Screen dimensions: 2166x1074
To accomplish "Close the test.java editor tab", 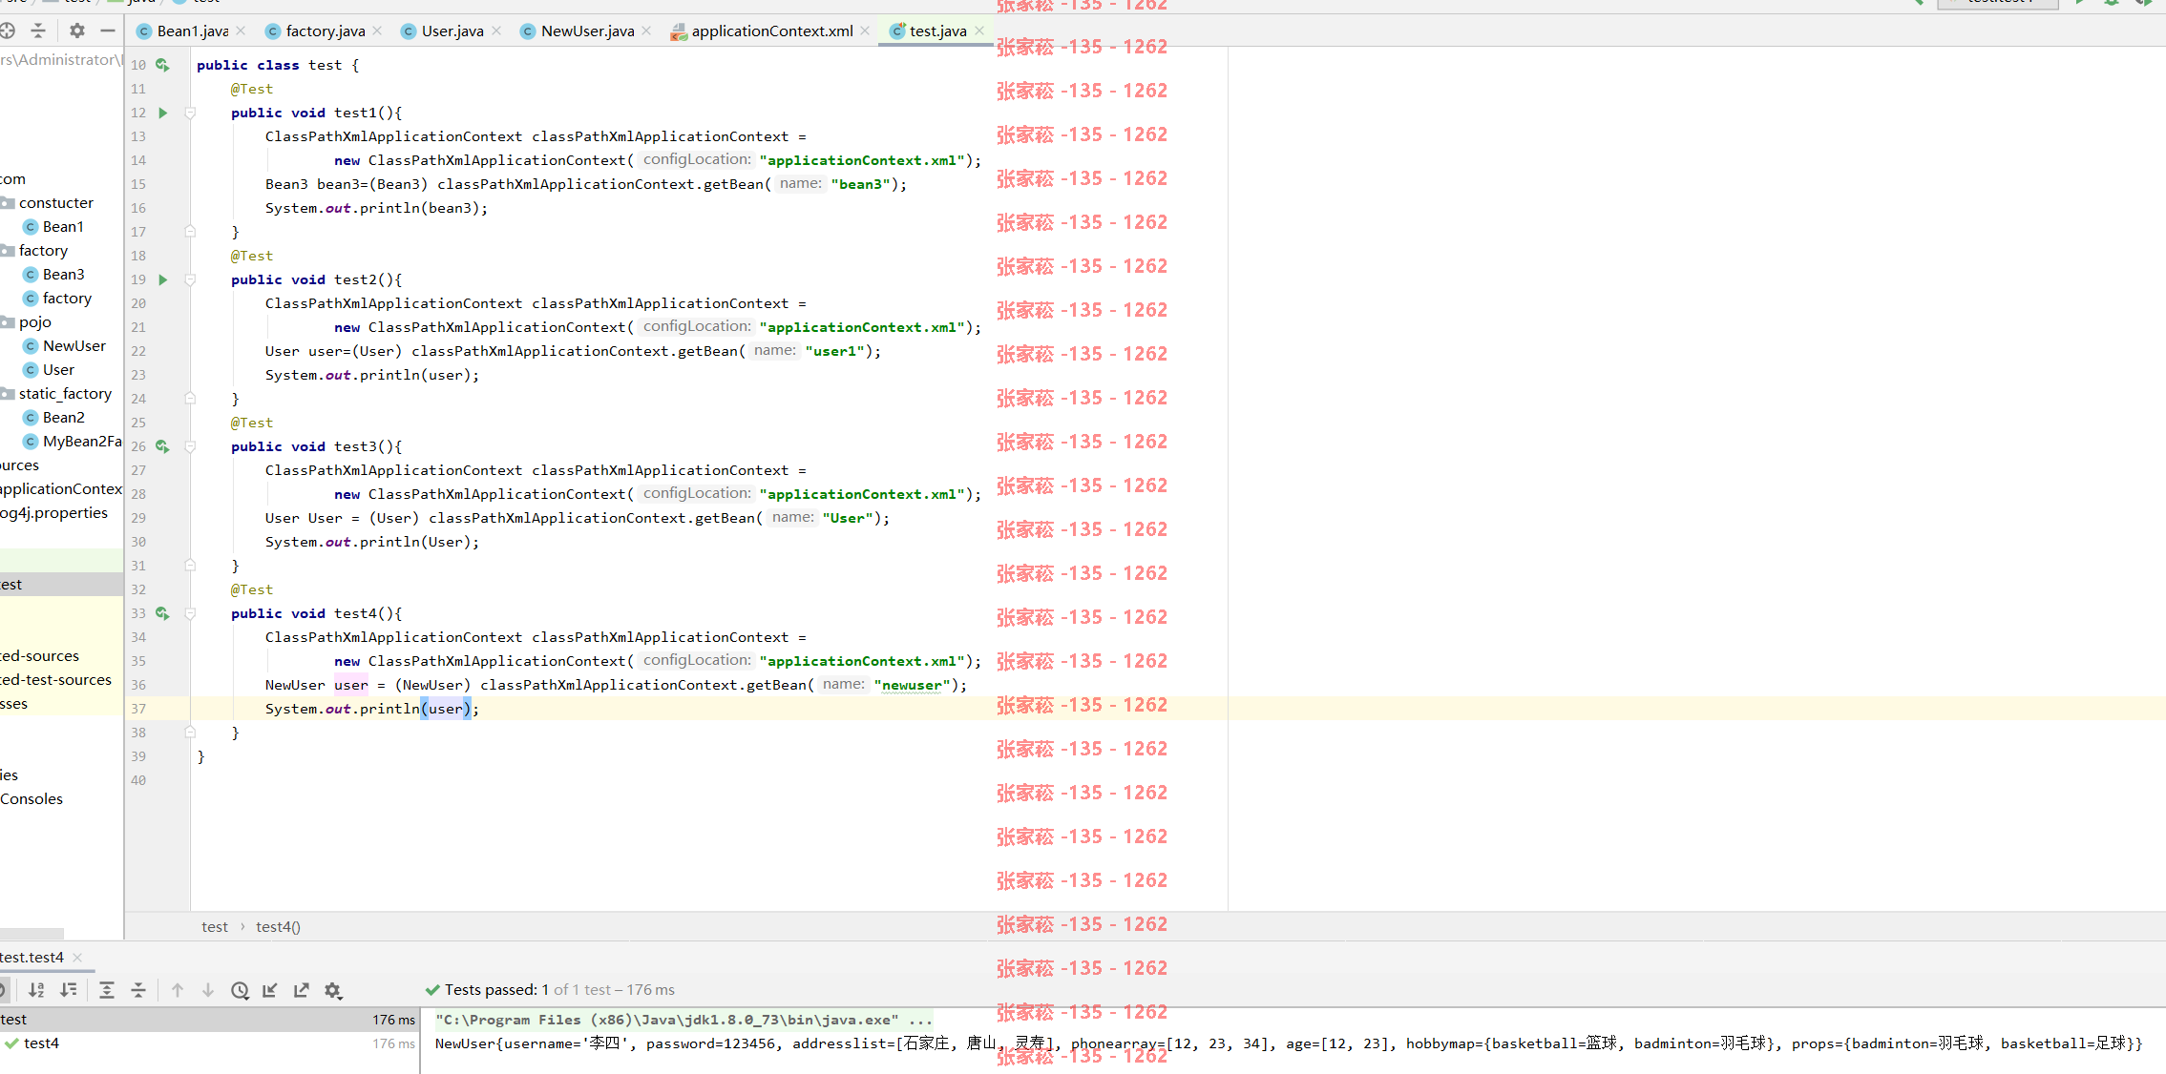I will (979, 31).
